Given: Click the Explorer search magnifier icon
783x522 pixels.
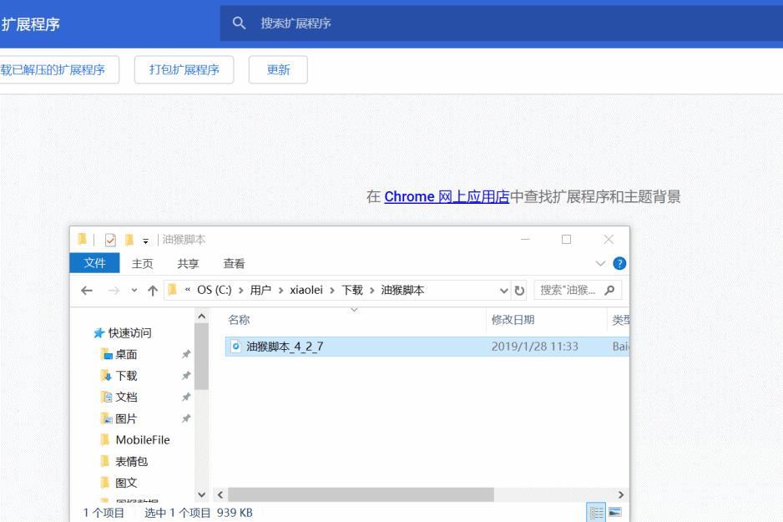Looking at the screenshot, I should [609, 290].
